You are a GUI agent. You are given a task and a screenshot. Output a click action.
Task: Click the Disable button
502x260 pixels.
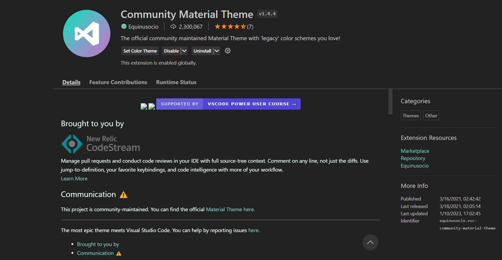pyautogui.click(x=171, y=51)
